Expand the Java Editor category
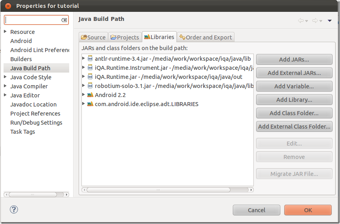Viewport: 340px width, 224px height. click(6, 95)
